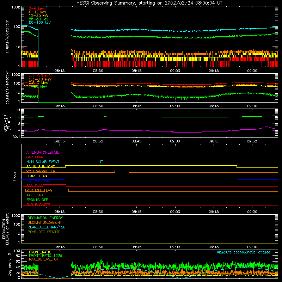This screenshot has height=282, width=282.
Task: Click the orange DECIMATION_WEIGHT legend label
Action: tap(45, 223)
